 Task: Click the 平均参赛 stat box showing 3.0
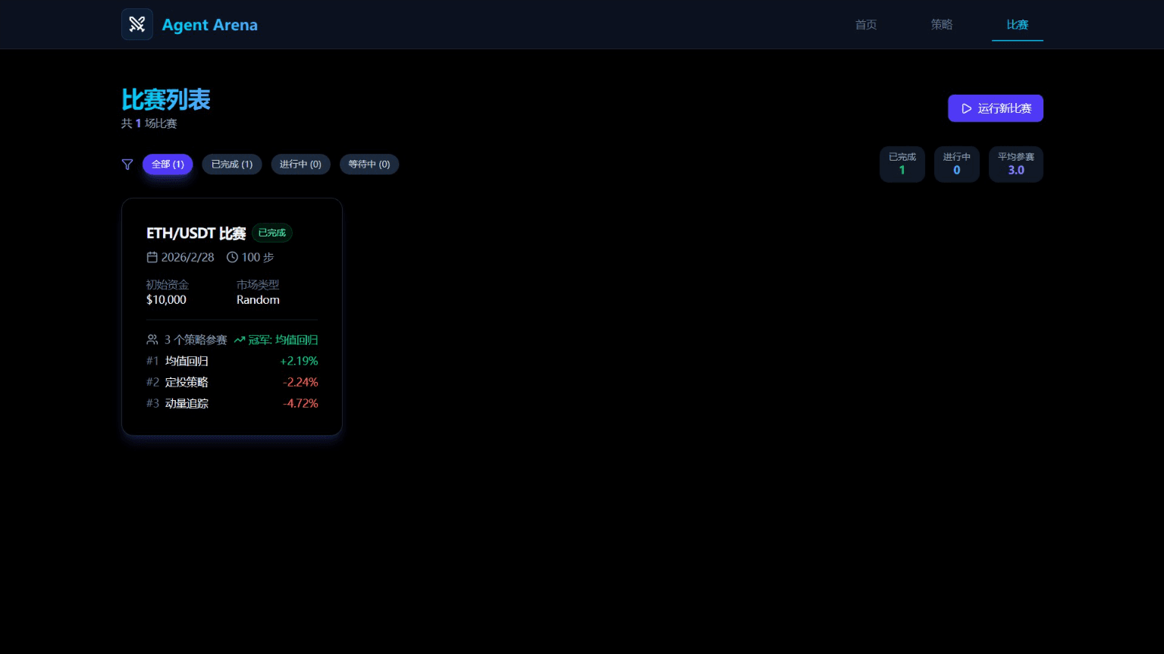coord(1015,164)
